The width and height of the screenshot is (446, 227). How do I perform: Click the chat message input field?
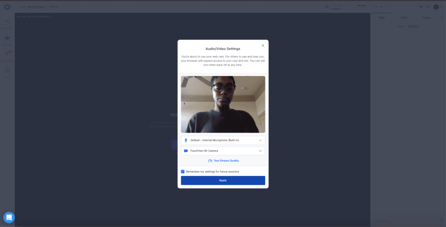pyautogui.click(x=405, y=221)
